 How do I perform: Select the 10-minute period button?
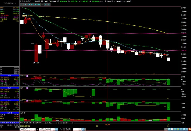28,4
